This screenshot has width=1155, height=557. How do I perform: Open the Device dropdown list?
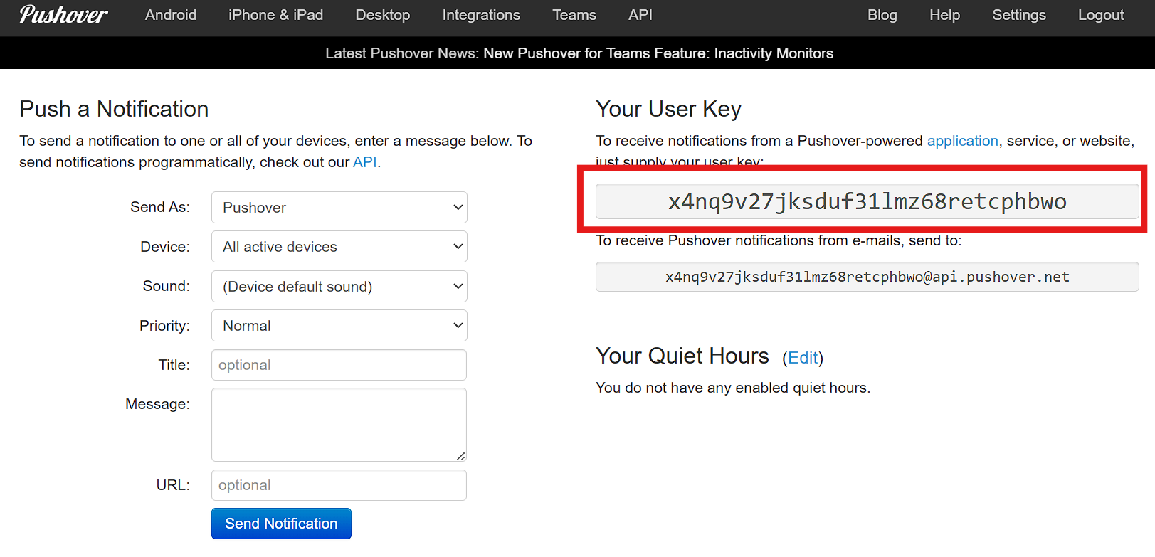(339, 247)
